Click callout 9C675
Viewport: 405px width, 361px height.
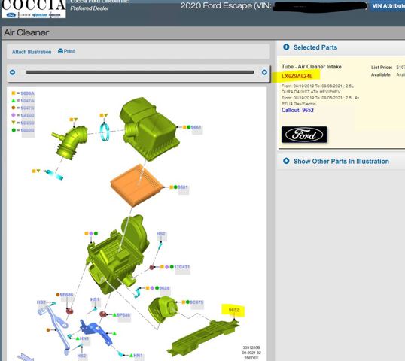(x=196, y=302)
